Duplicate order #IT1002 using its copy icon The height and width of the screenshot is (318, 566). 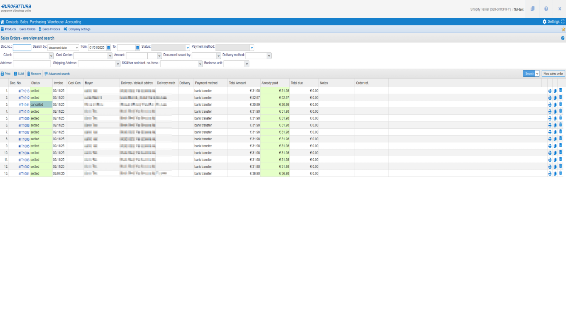pyautogui.click(x=555, y=167)
